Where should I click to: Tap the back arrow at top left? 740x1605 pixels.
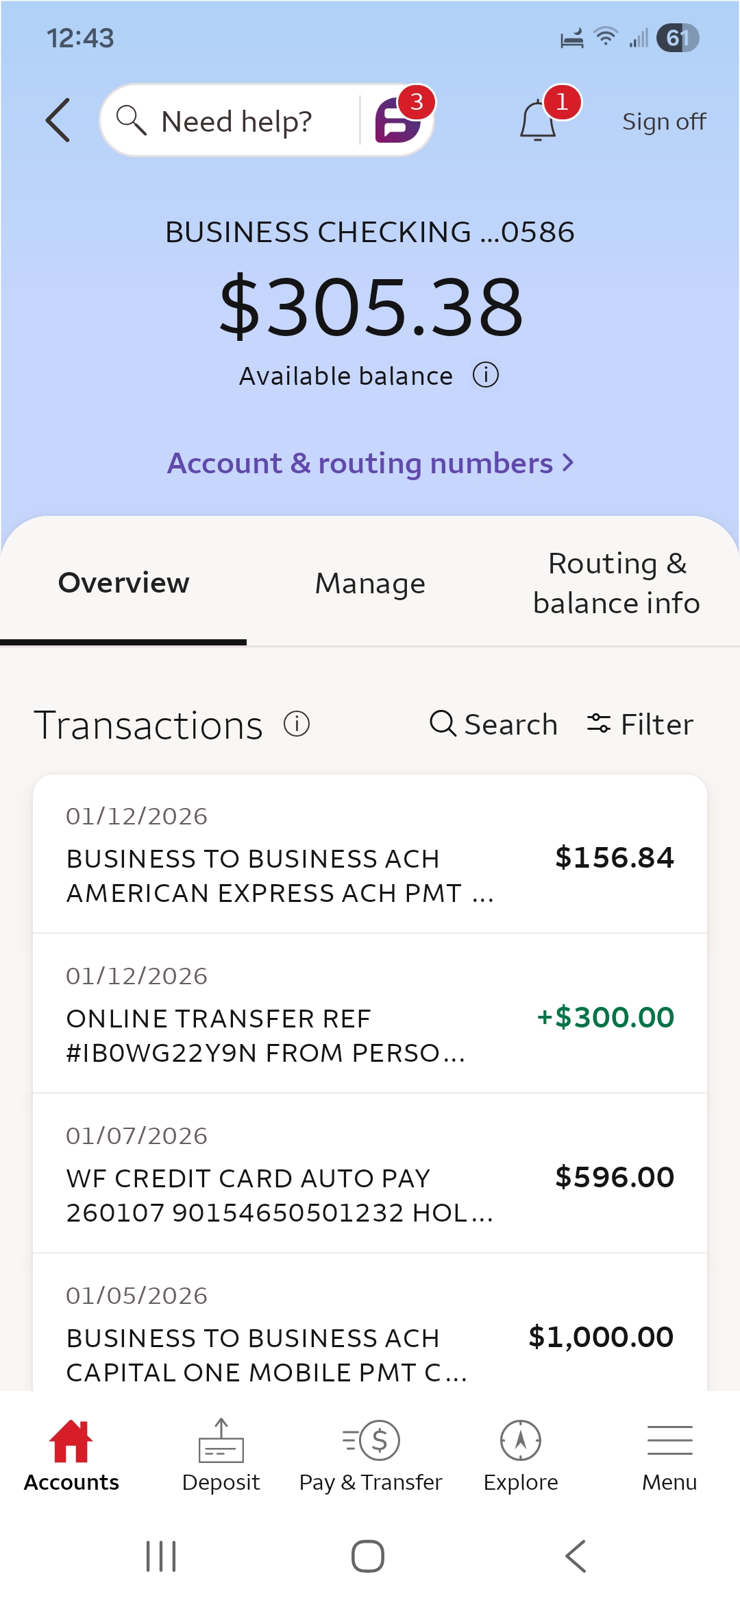click(x=58, y=120)
